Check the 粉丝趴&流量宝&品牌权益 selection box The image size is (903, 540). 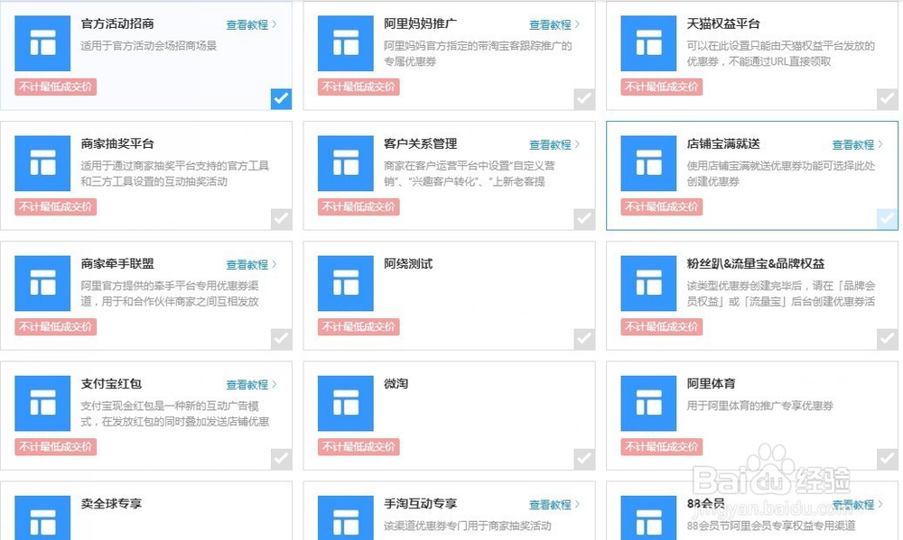[x=887, y=339]
